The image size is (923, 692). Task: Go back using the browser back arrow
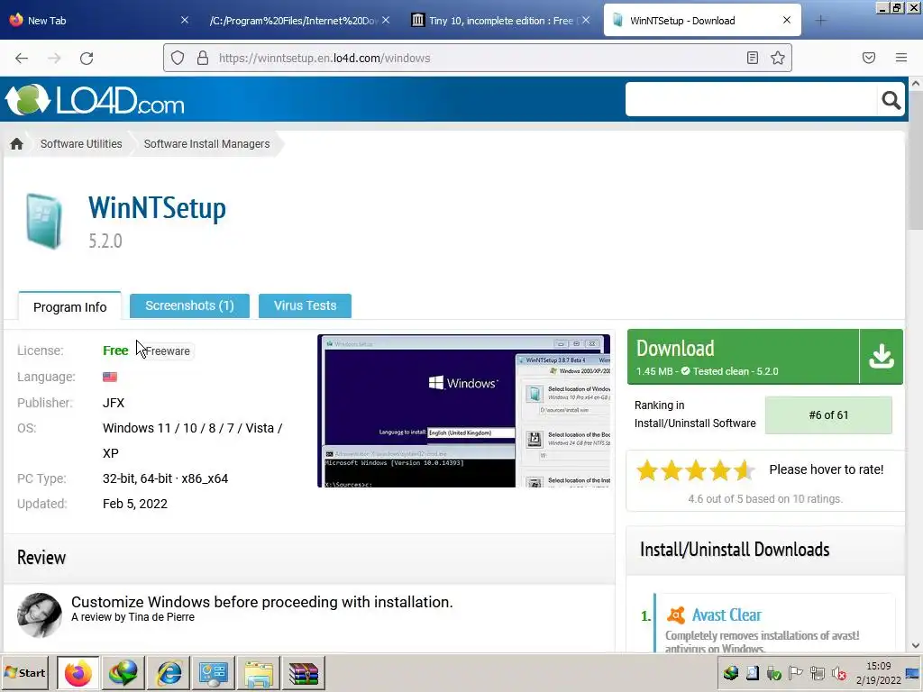[x=22, y=59]
